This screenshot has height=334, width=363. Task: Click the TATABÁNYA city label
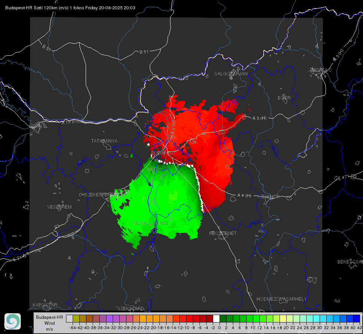[x=104, y=141]
